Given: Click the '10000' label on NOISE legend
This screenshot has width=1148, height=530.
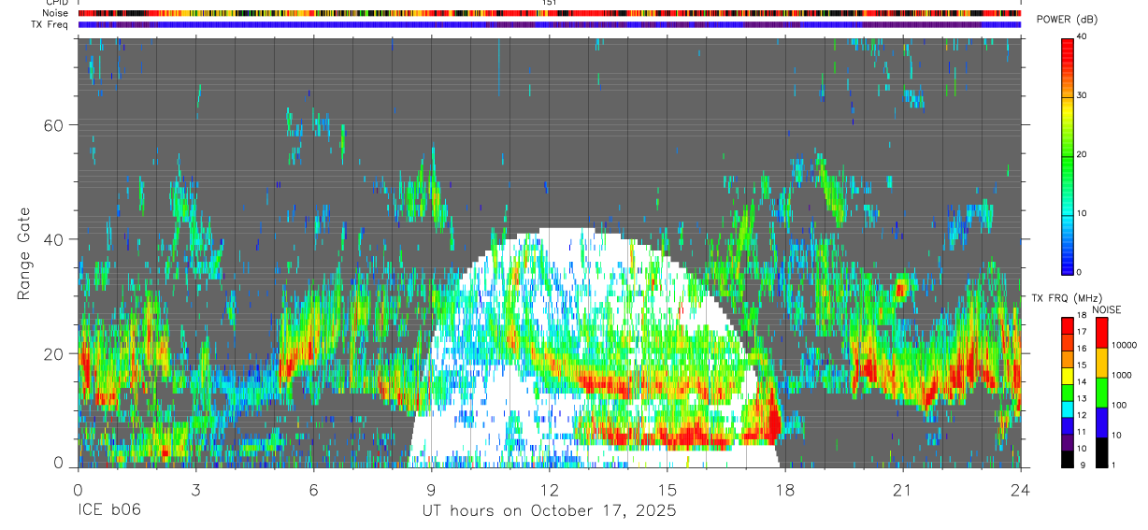Looking at the screenshot, I should coord(1124,345).
